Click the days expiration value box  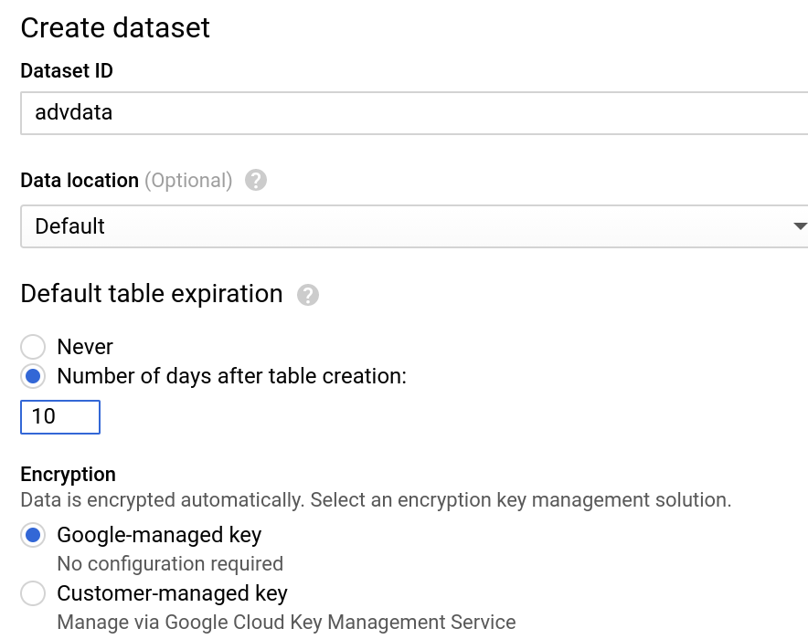[59, 417]
